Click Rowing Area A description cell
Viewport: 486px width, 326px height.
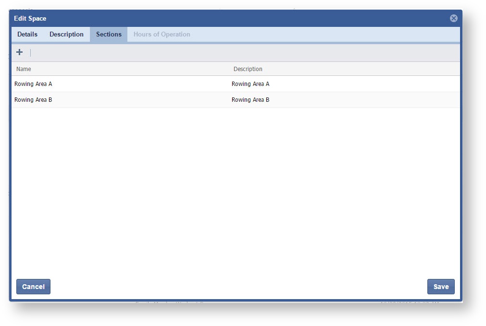[x=250, y=84]
